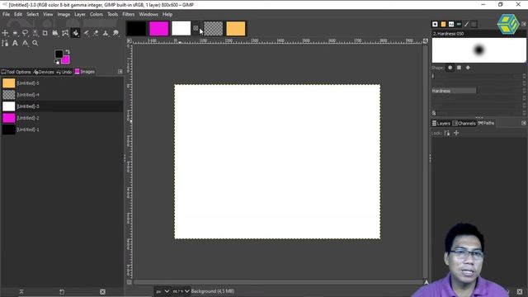This screenshot has height=297, width=528.
Task: Select the Paintbrush tool
Action: pos(86,33)
